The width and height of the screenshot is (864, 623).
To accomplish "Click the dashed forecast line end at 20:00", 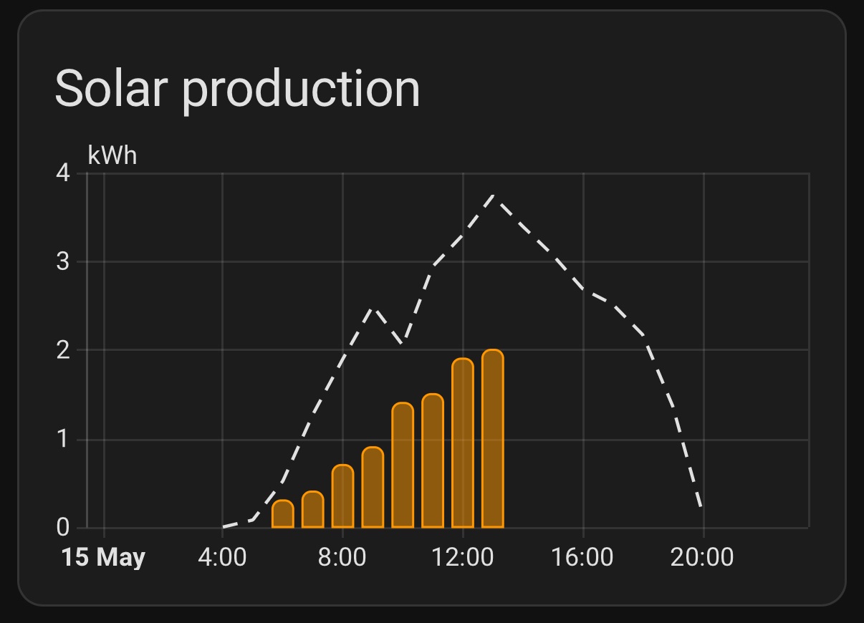I will 701,507.
